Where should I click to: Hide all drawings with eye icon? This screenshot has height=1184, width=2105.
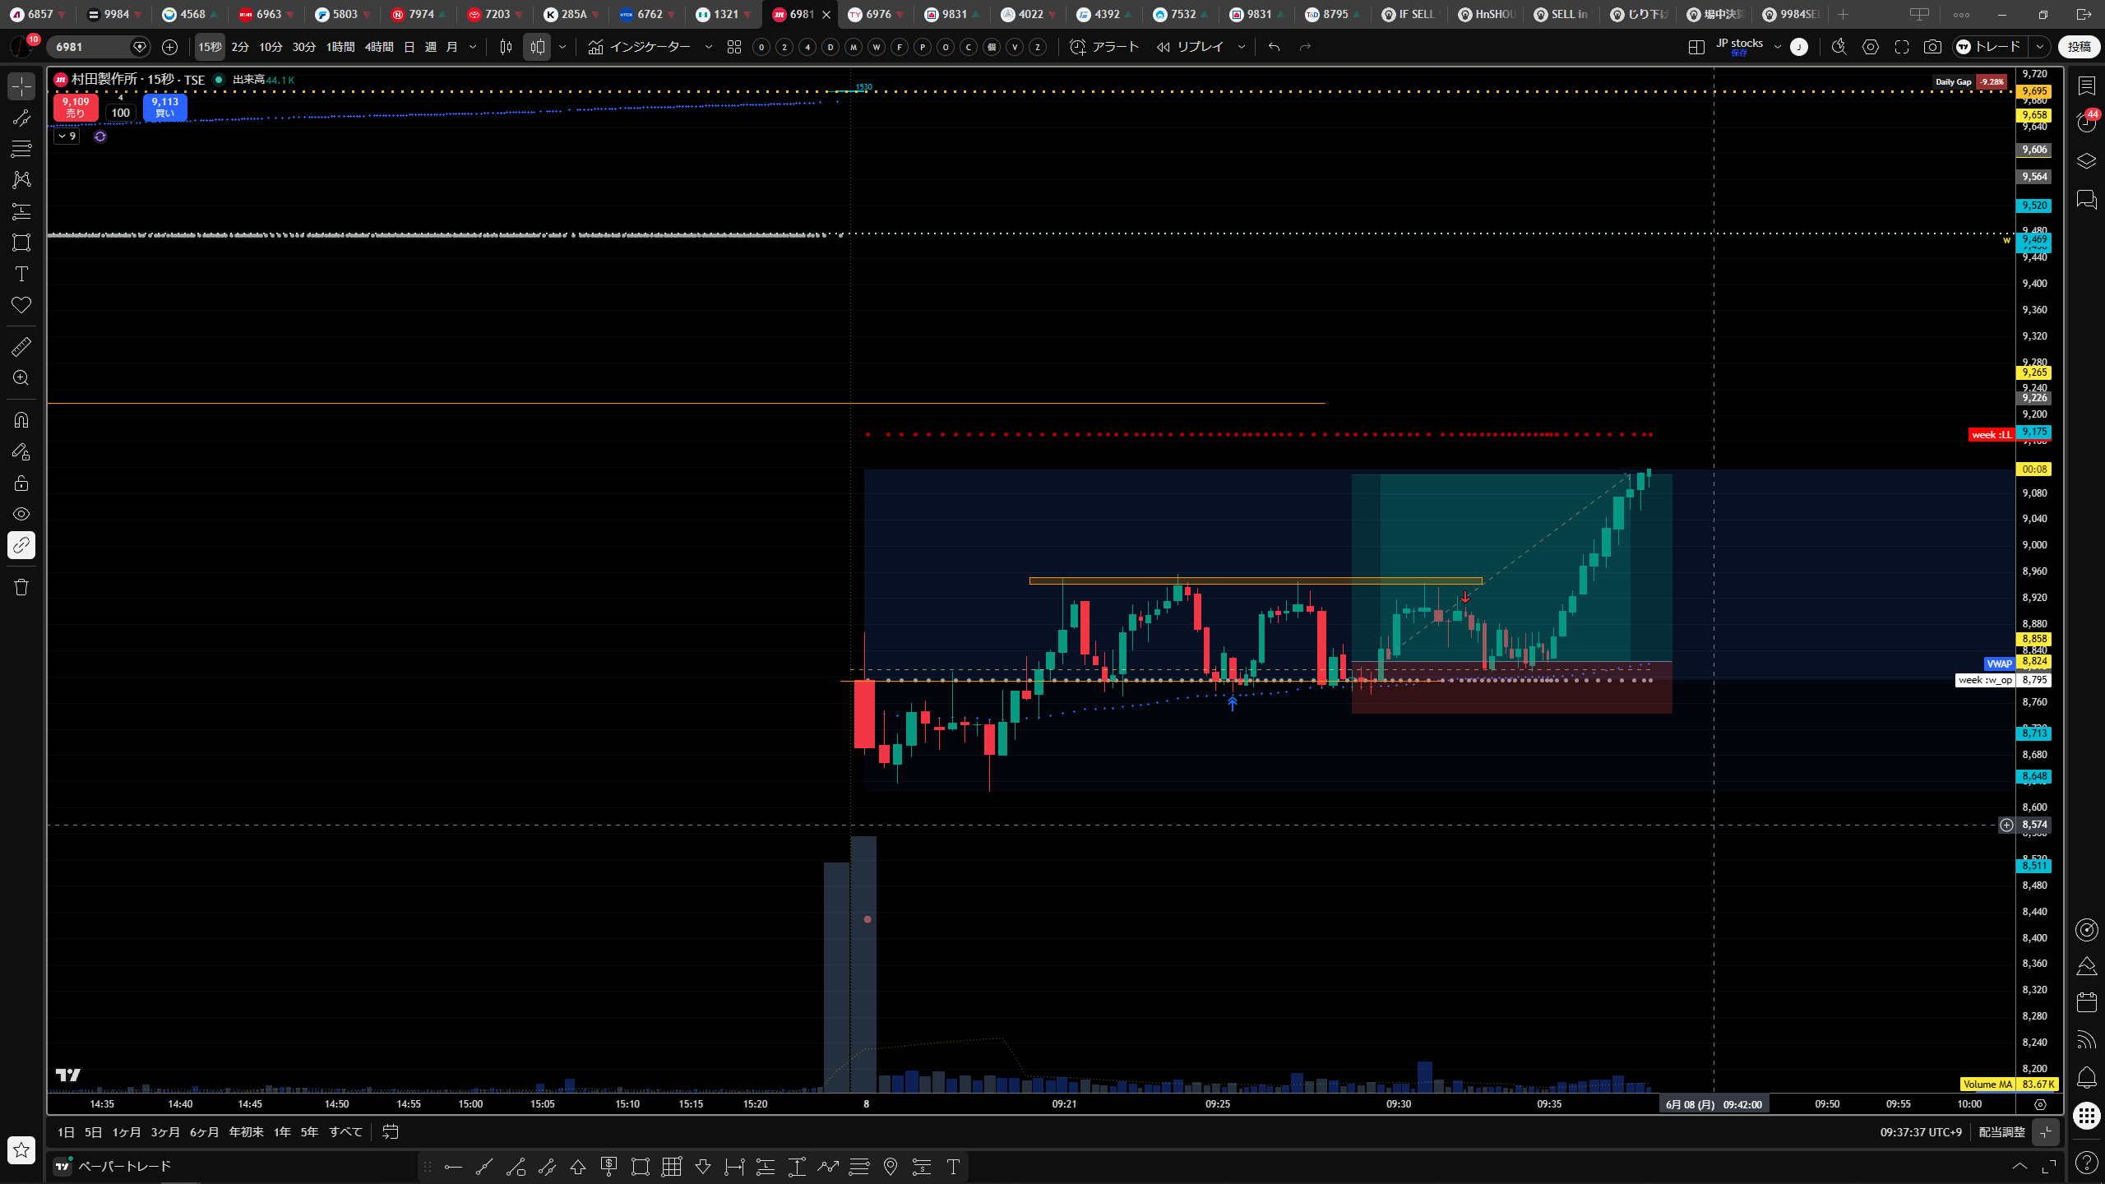click(21, 514)
